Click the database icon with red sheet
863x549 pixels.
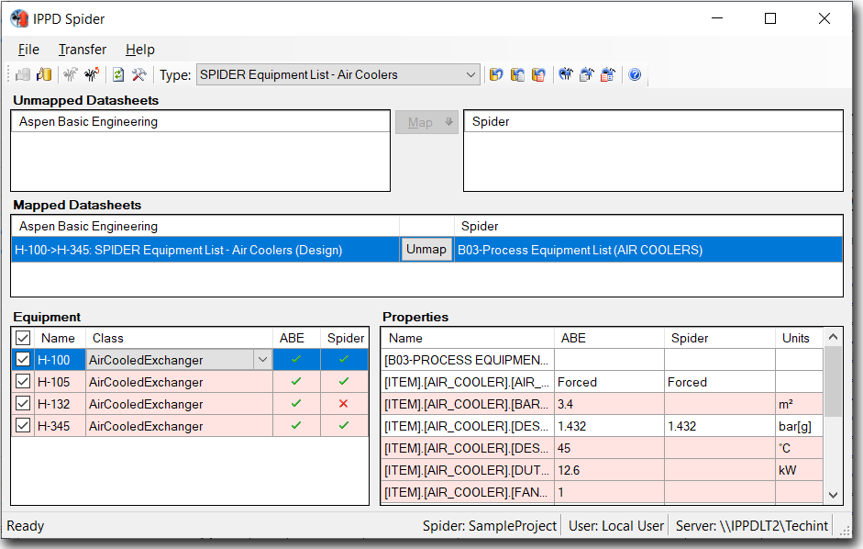tap(538, 74)
